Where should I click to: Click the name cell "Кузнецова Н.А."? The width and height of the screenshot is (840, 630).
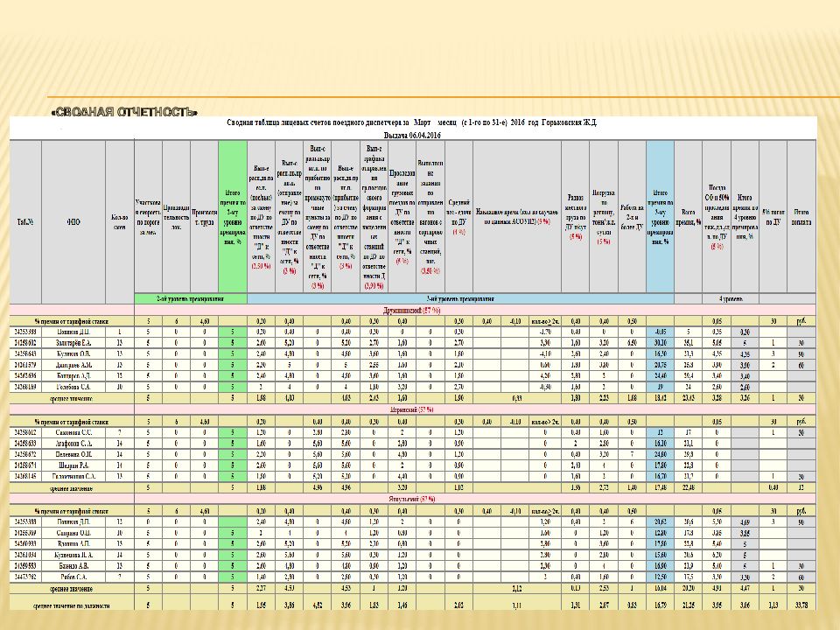tap(73, 555)
